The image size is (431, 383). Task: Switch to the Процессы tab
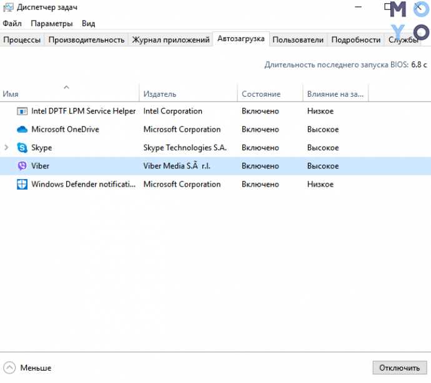pos(22,40)
